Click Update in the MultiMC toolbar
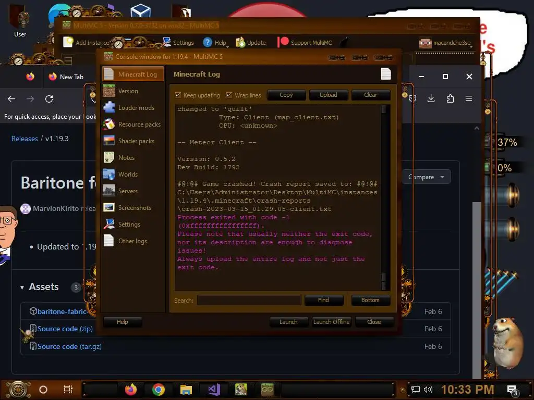The image size is (534, 400). 251,43
